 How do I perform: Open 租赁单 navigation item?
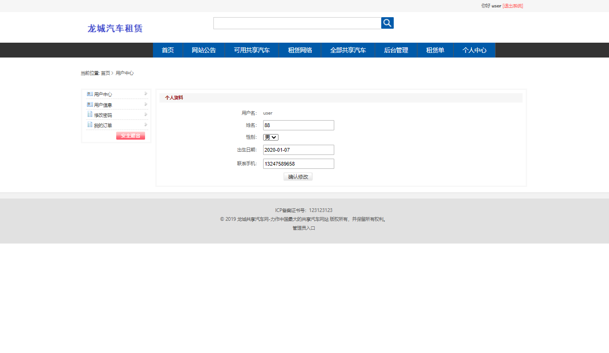435,50
